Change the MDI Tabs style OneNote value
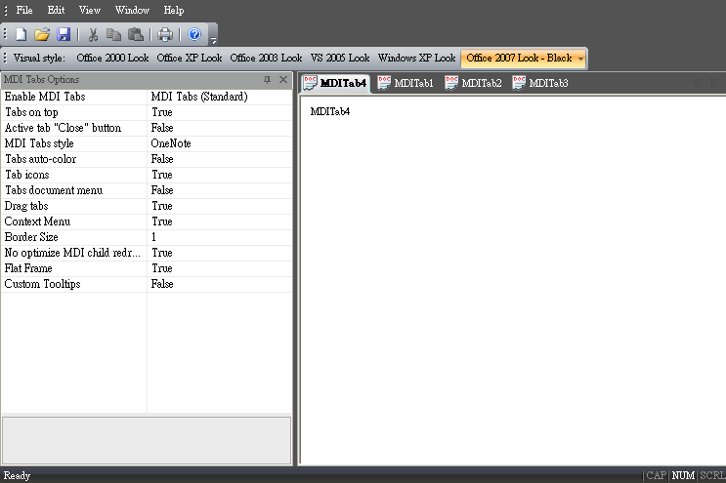Image resolution: width=726 pixels, height=483 pixels. pyautogui.click(x=220, y=143)
